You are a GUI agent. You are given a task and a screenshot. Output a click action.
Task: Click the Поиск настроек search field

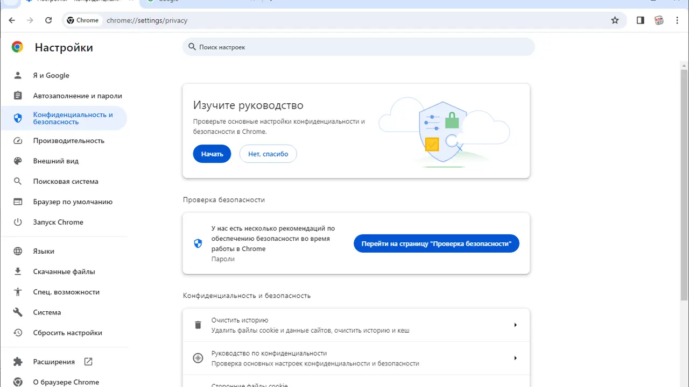(358, 47)
